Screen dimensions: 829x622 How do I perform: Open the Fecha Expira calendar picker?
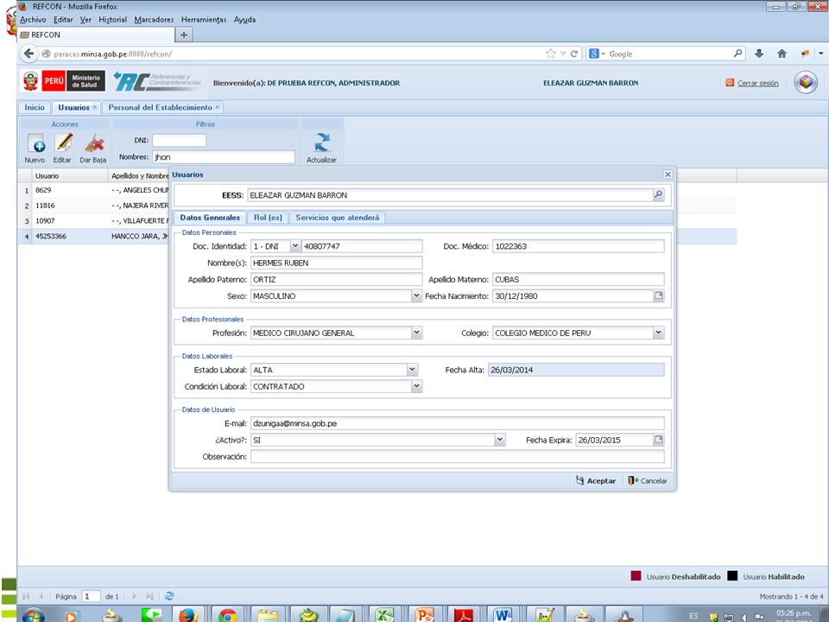point(659,440)
